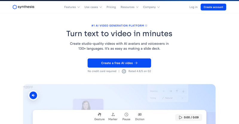Select the Marker tool
The height and width of the screenshot is (124, 239).
[113, 117]
